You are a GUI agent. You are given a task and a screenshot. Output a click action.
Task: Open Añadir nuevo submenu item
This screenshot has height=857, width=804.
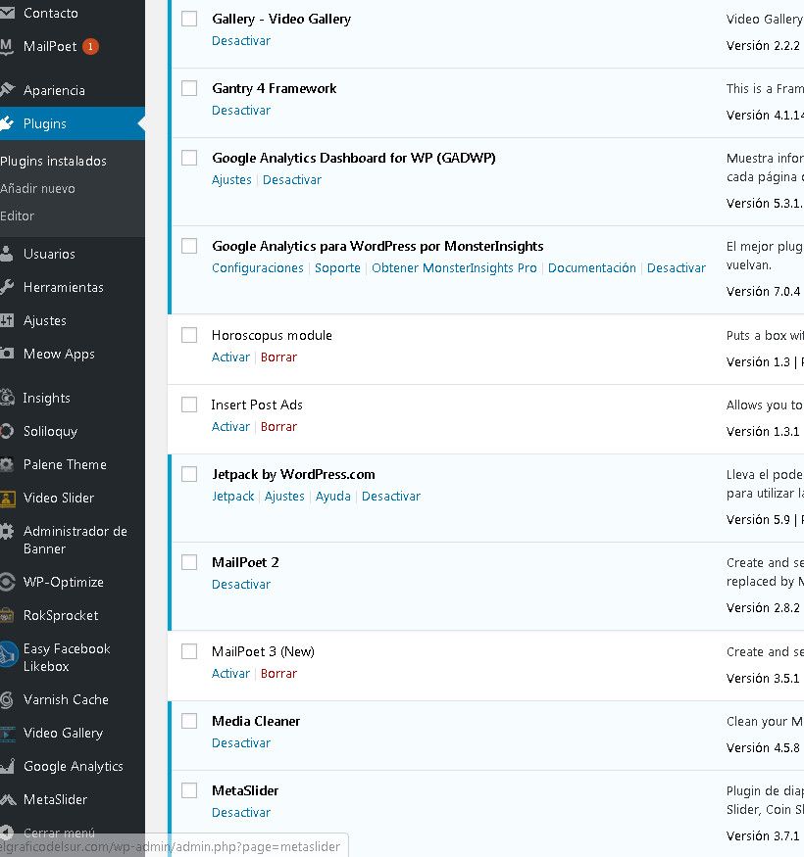38,189
